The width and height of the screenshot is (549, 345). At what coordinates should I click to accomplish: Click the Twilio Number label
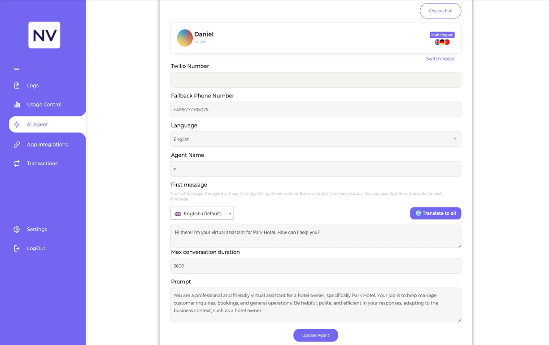click(x=190, y=66)
